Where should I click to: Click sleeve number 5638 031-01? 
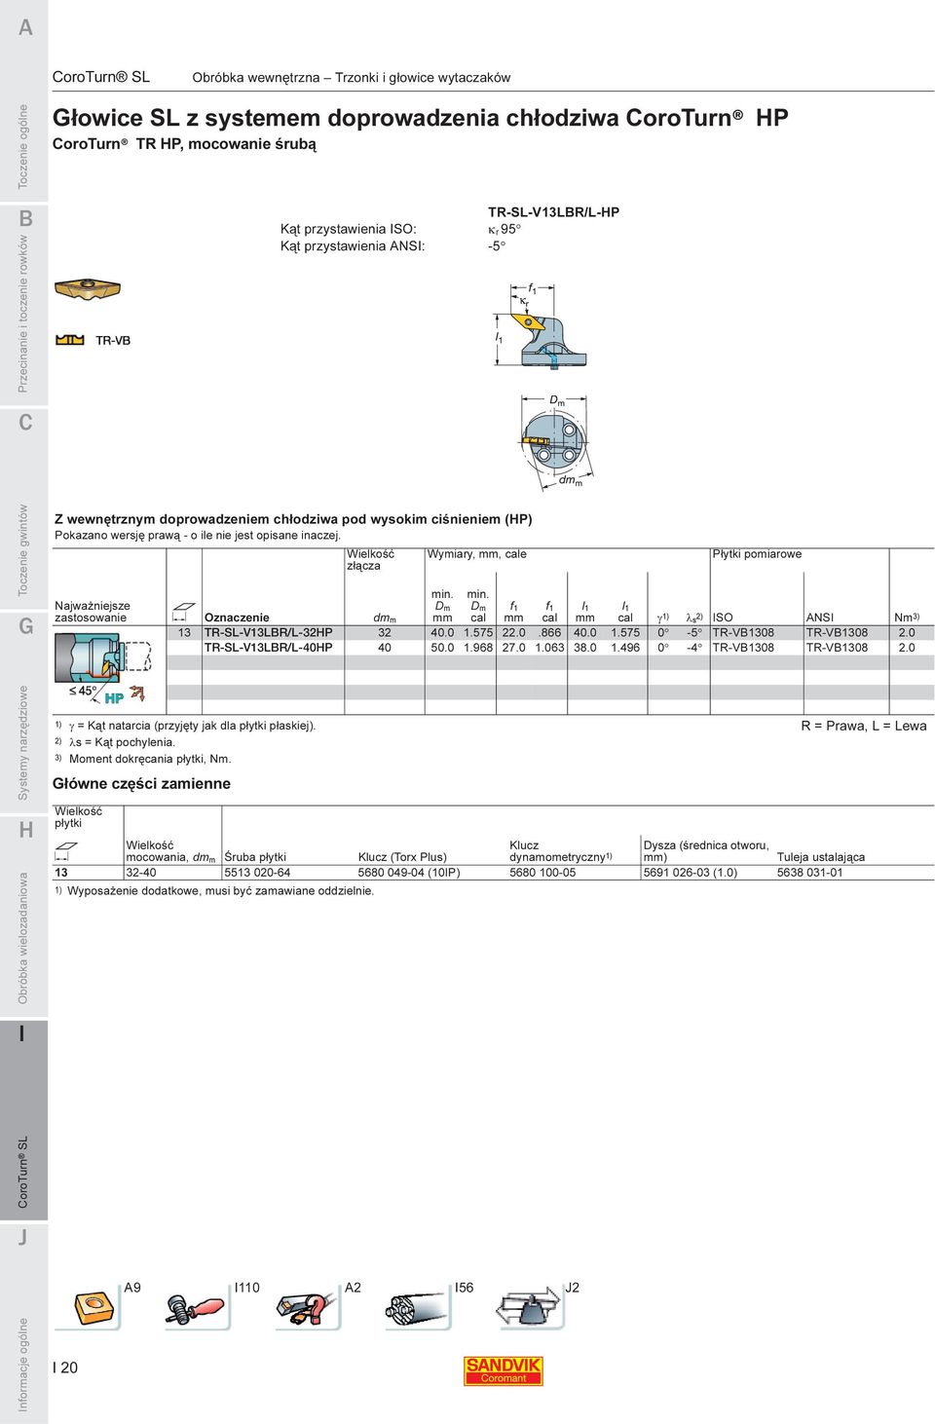tap(810, 873)
